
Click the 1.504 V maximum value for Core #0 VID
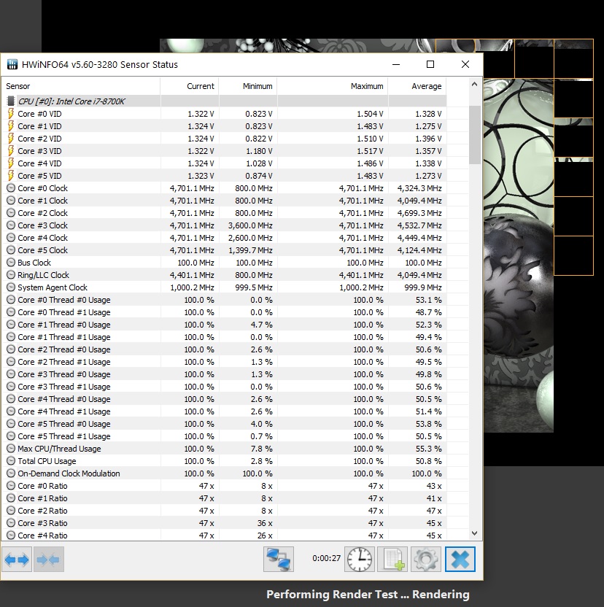(370, 113)
